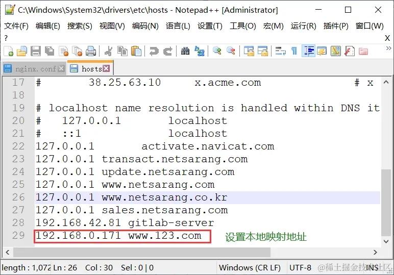Open the 工具(O) menu
394x275 pixels.
tap(243, 26)
